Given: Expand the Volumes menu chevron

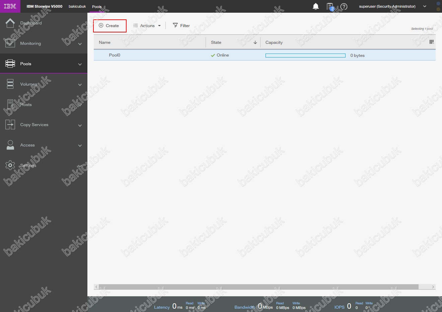Looking at the screenshot, I should pos(80,85).
